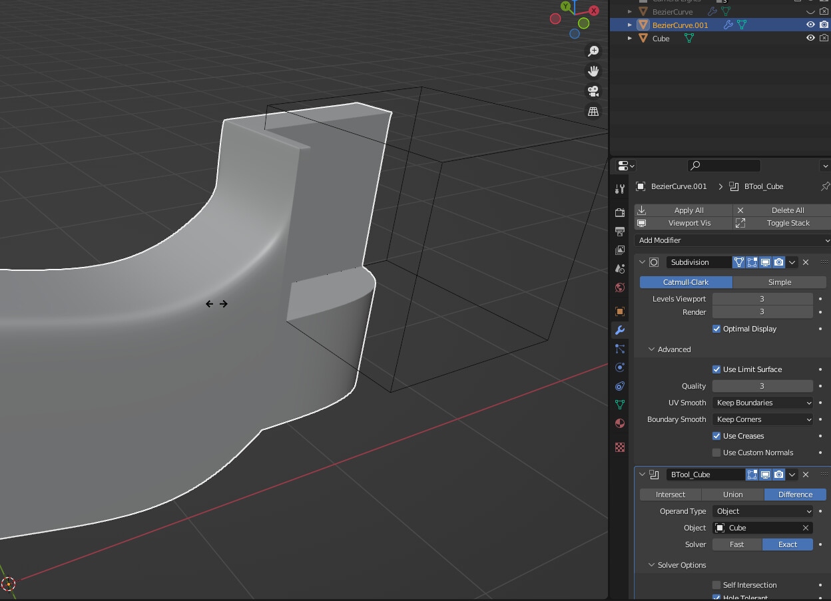Click the green Y axis gizmo ball

coord(566,6)
